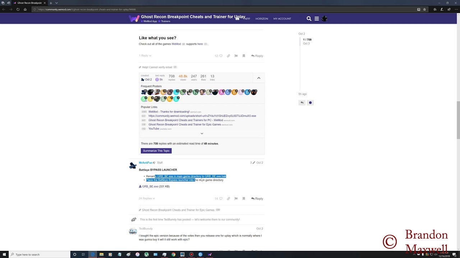Open 'Trainer for Epic Games' popular link

coord(185,124)
